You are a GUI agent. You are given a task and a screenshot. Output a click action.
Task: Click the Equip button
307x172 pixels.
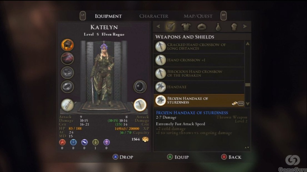(178, 157)
